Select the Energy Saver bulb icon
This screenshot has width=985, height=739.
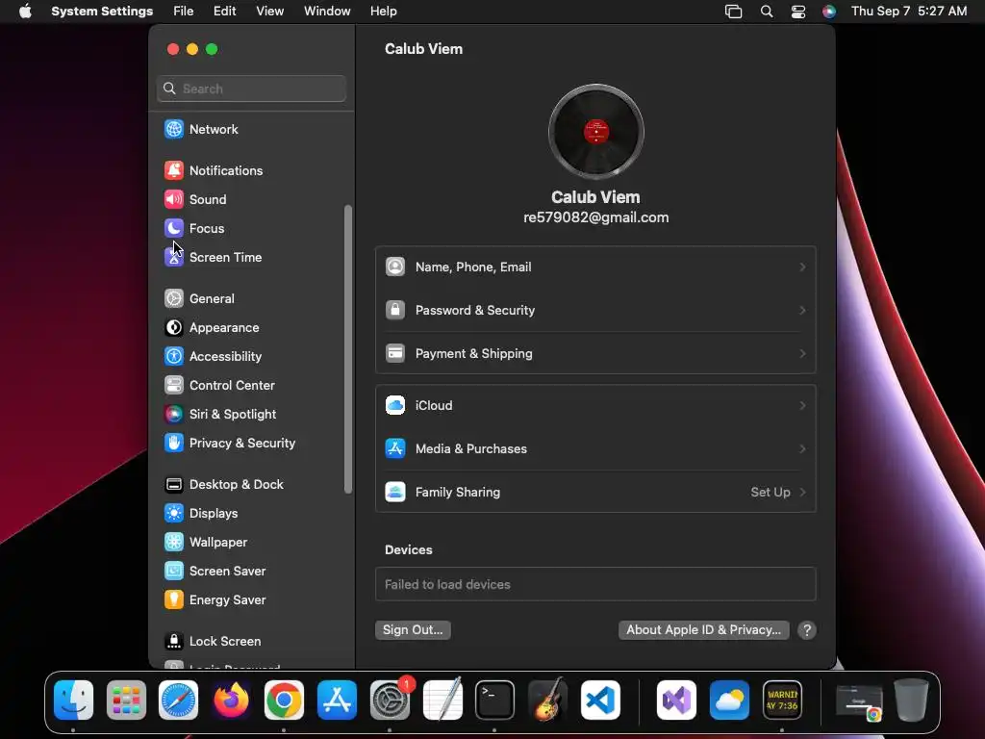(174, 600)
